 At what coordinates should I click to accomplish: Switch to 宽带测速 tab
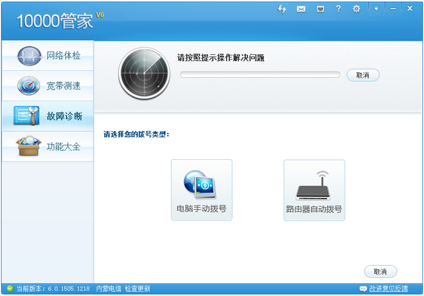click(48, 86)
